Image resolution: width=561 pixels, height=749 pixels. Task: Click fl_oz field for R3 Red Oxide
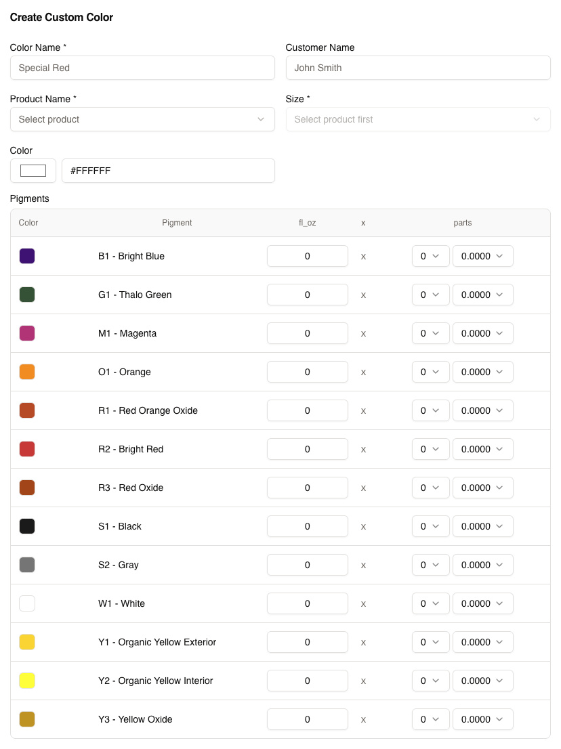(307, 488)
